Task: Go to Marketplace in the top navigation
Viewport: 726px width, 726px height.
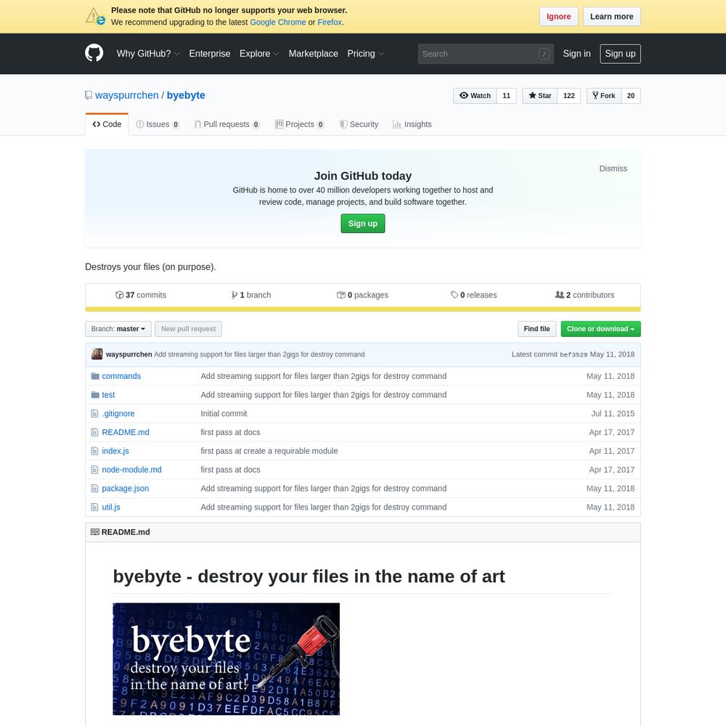Action: pos(313,54)
